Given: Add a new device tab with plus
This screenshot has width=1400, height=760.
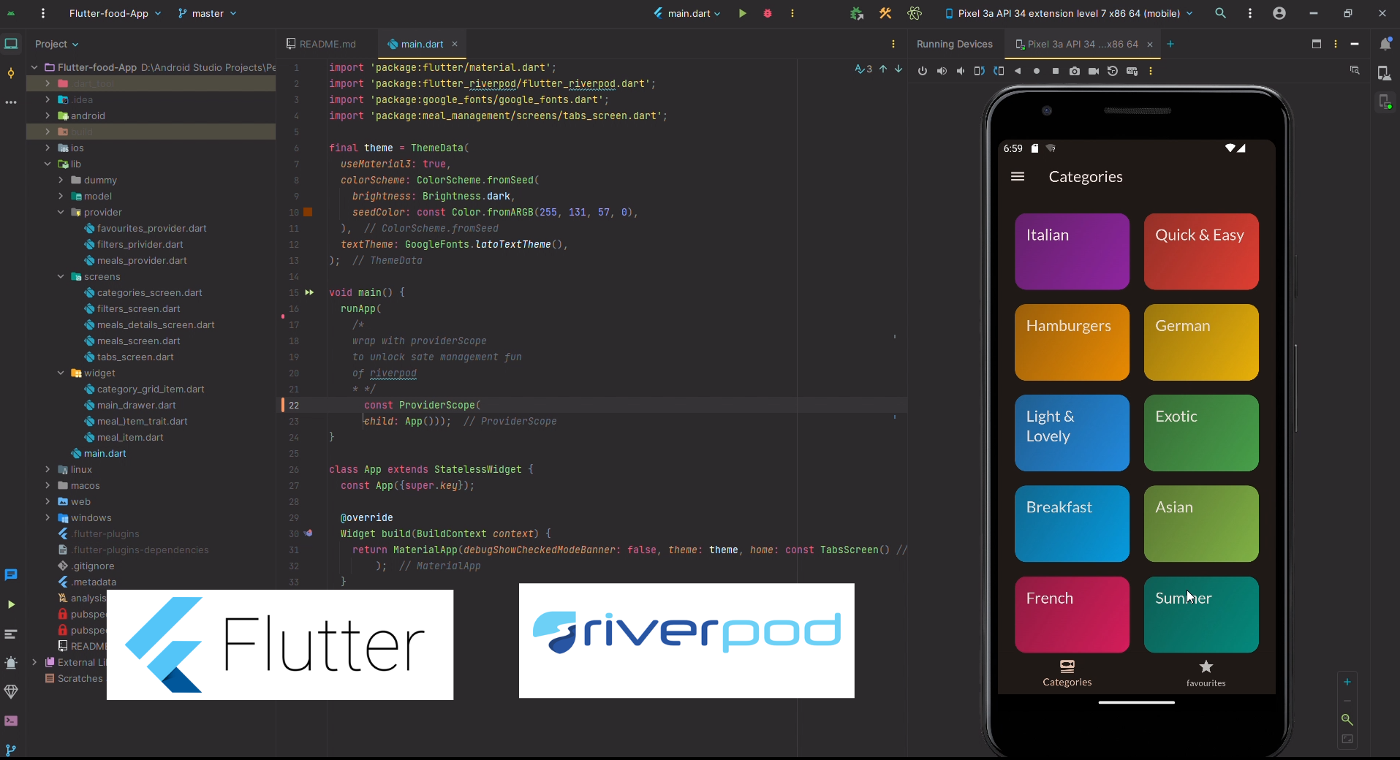Looking at the screenshot, I should pos(1170,44).
